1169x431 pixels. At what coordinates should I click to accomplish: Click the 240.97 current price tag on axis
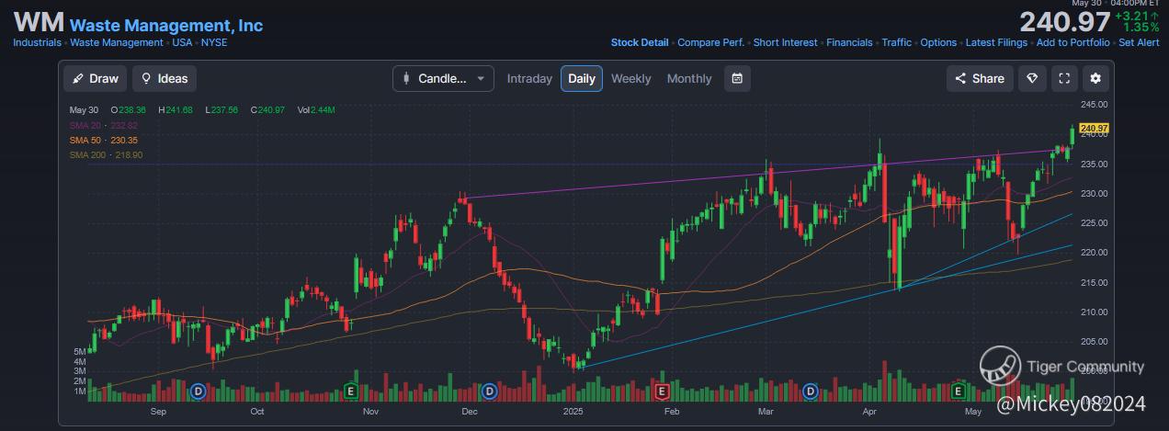coord(1095,128)
